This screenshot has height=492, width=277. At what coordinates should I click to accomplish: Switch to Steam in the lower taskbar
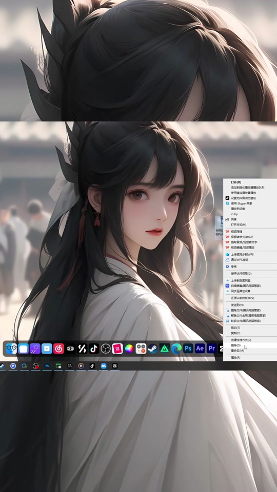2,366
